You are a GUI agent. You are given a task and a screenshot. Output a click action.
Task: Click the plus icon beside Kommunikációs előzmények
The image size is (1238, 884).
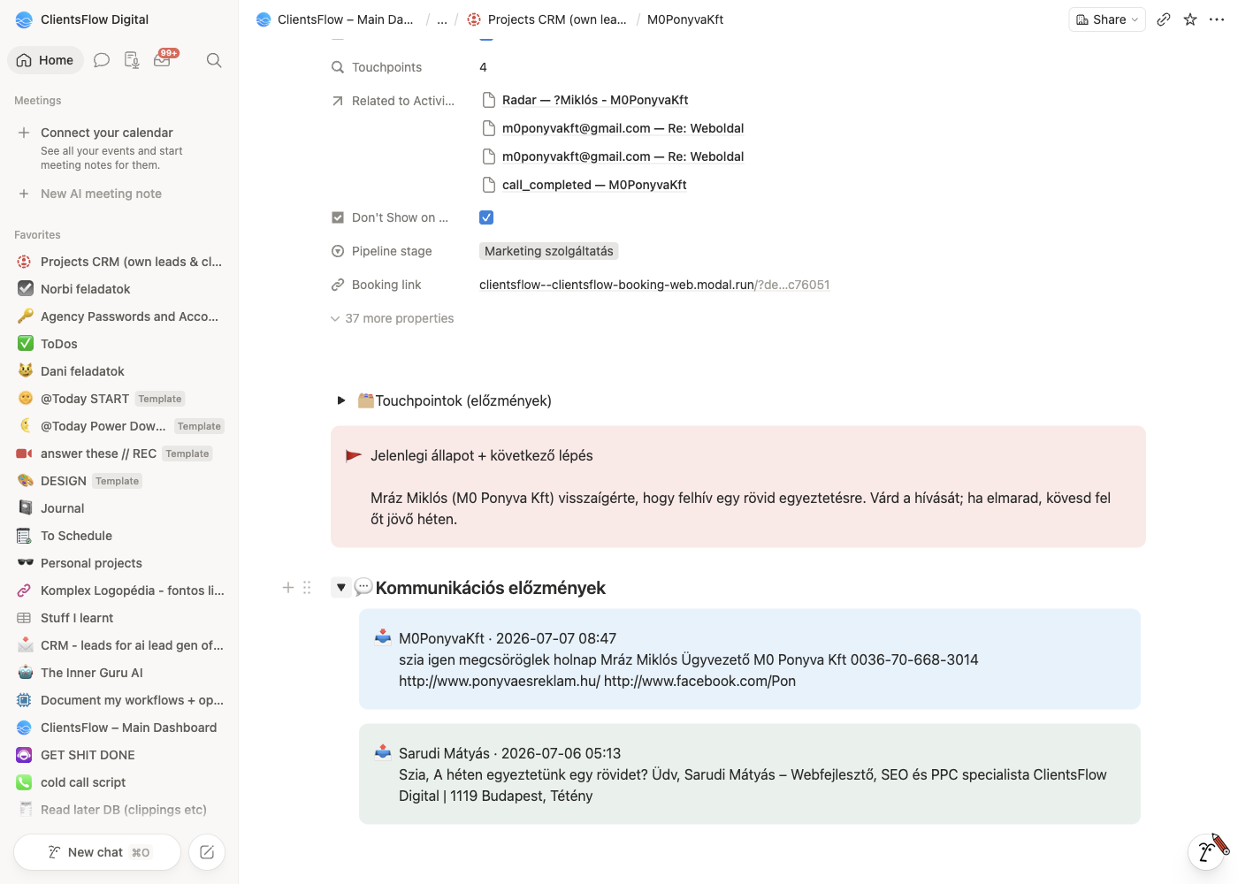[x=288, y=587]
